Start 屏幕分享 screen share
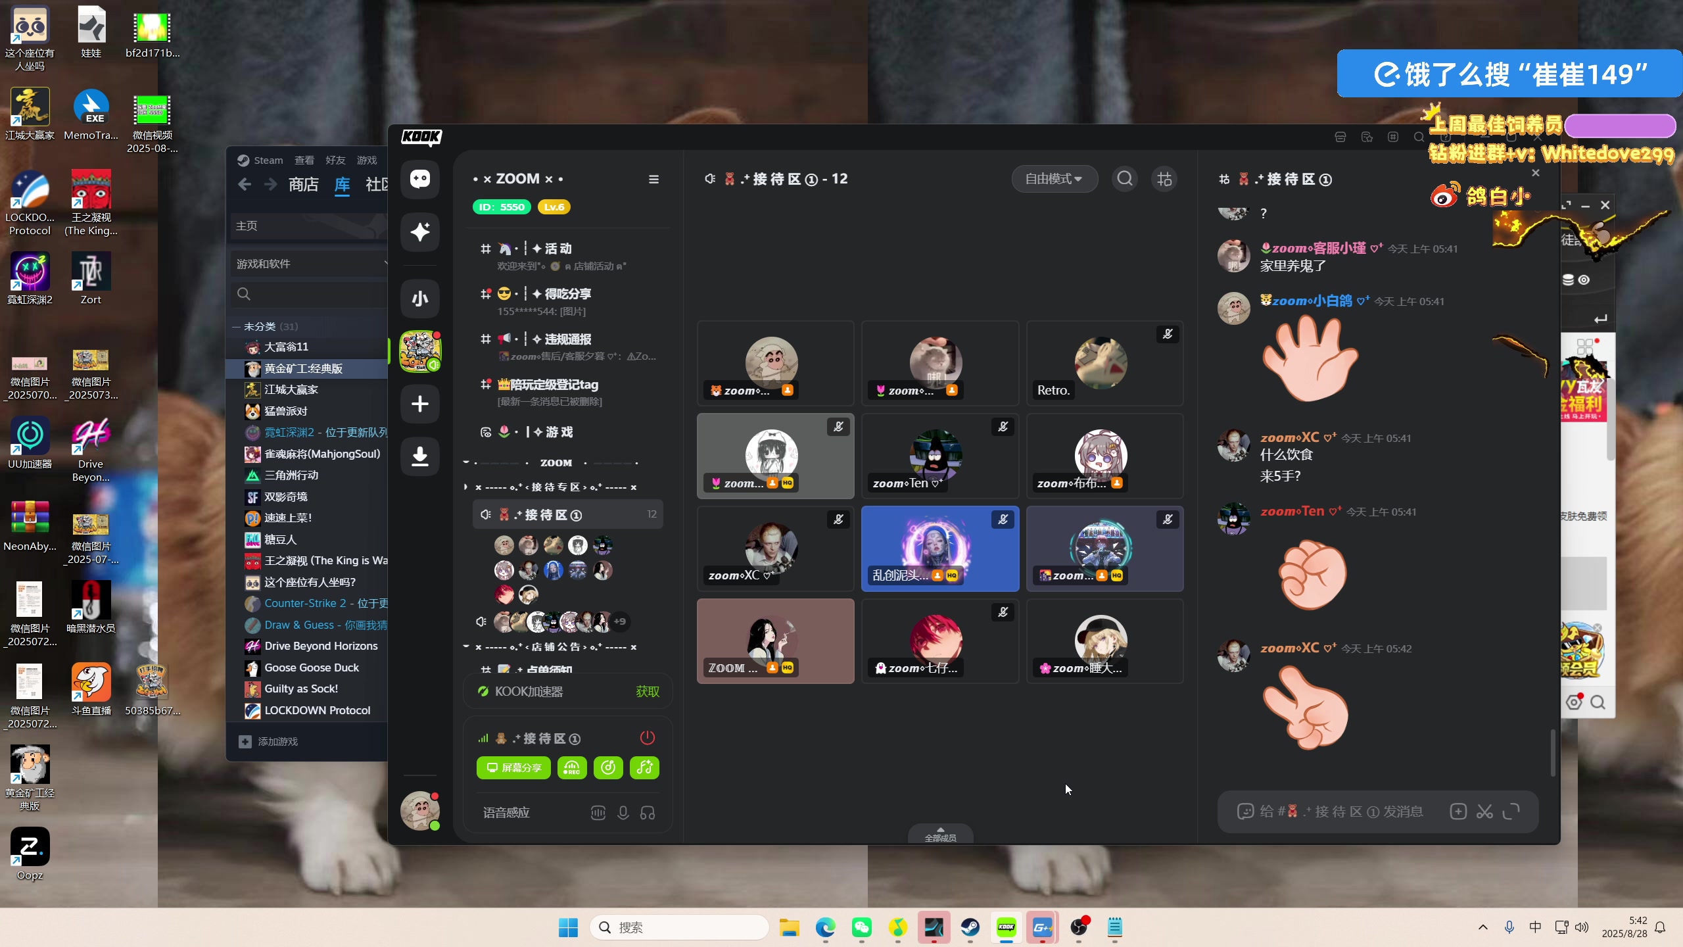 (x=513, y=768)
